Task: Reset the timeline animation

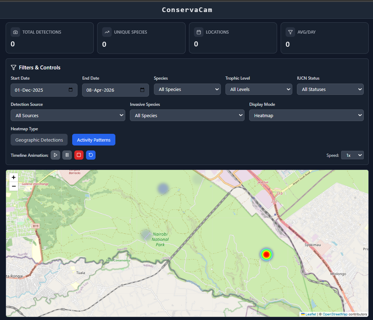Action: [91, 155]
